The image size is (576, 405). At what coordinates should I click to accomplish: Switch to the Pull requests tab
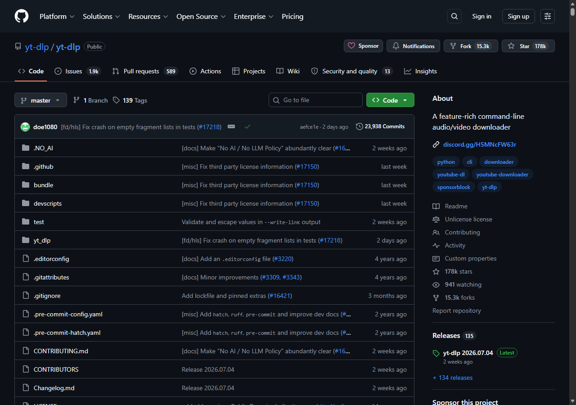(x=145, y=71)
